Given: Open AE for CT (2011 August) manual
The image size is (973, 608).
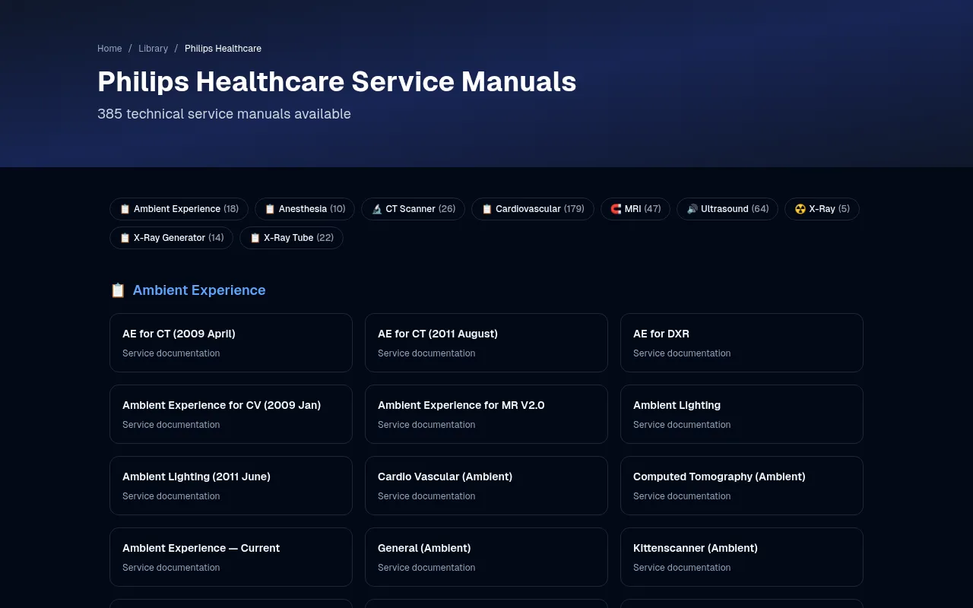Looking at the screenshot, I should (486, 343).
